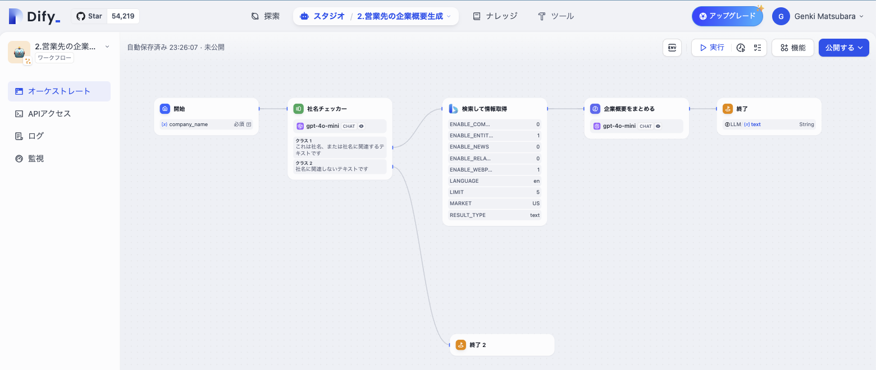This screenshot has width=876, height=370.
Task: Click the アップグレード upgrade button
Action: tap(727, 16)
